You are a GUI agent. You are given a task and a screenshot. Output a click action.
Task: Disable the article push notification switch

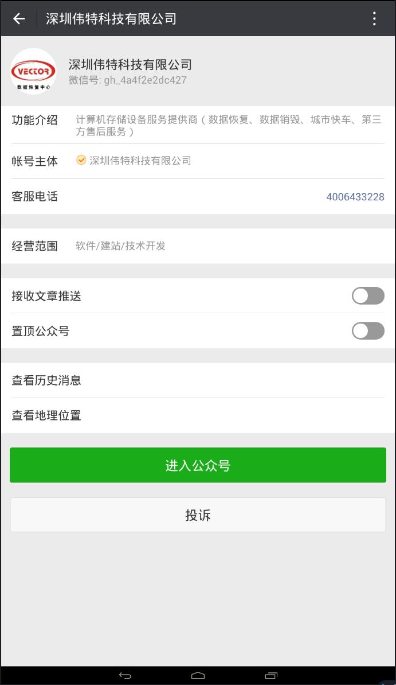tap(367, 295)
